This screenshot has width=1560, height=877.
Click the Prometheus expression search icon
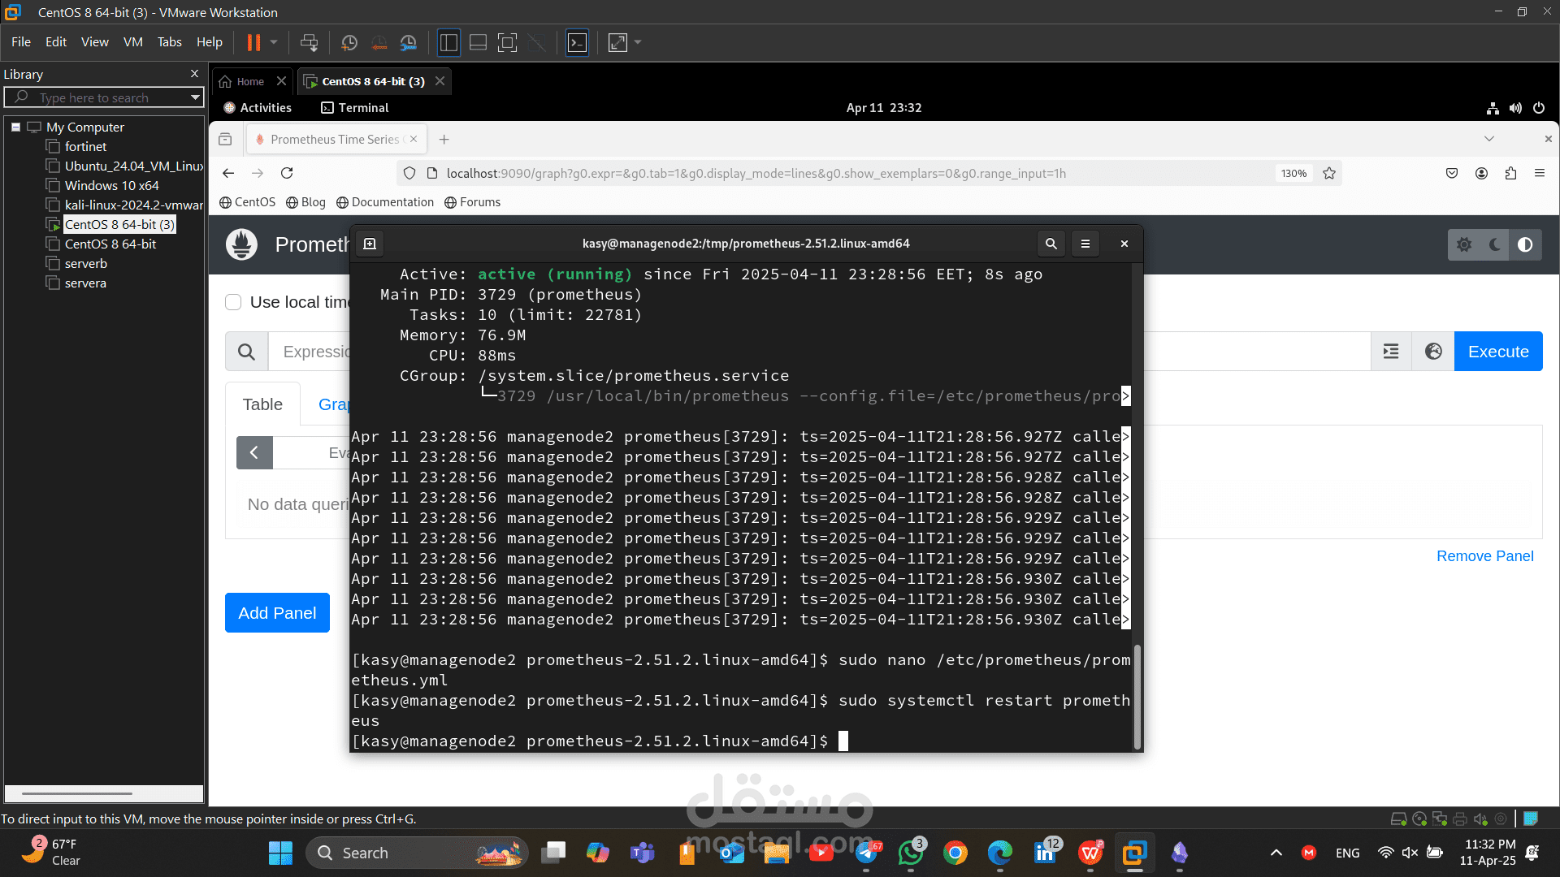(x=246, y=352)
